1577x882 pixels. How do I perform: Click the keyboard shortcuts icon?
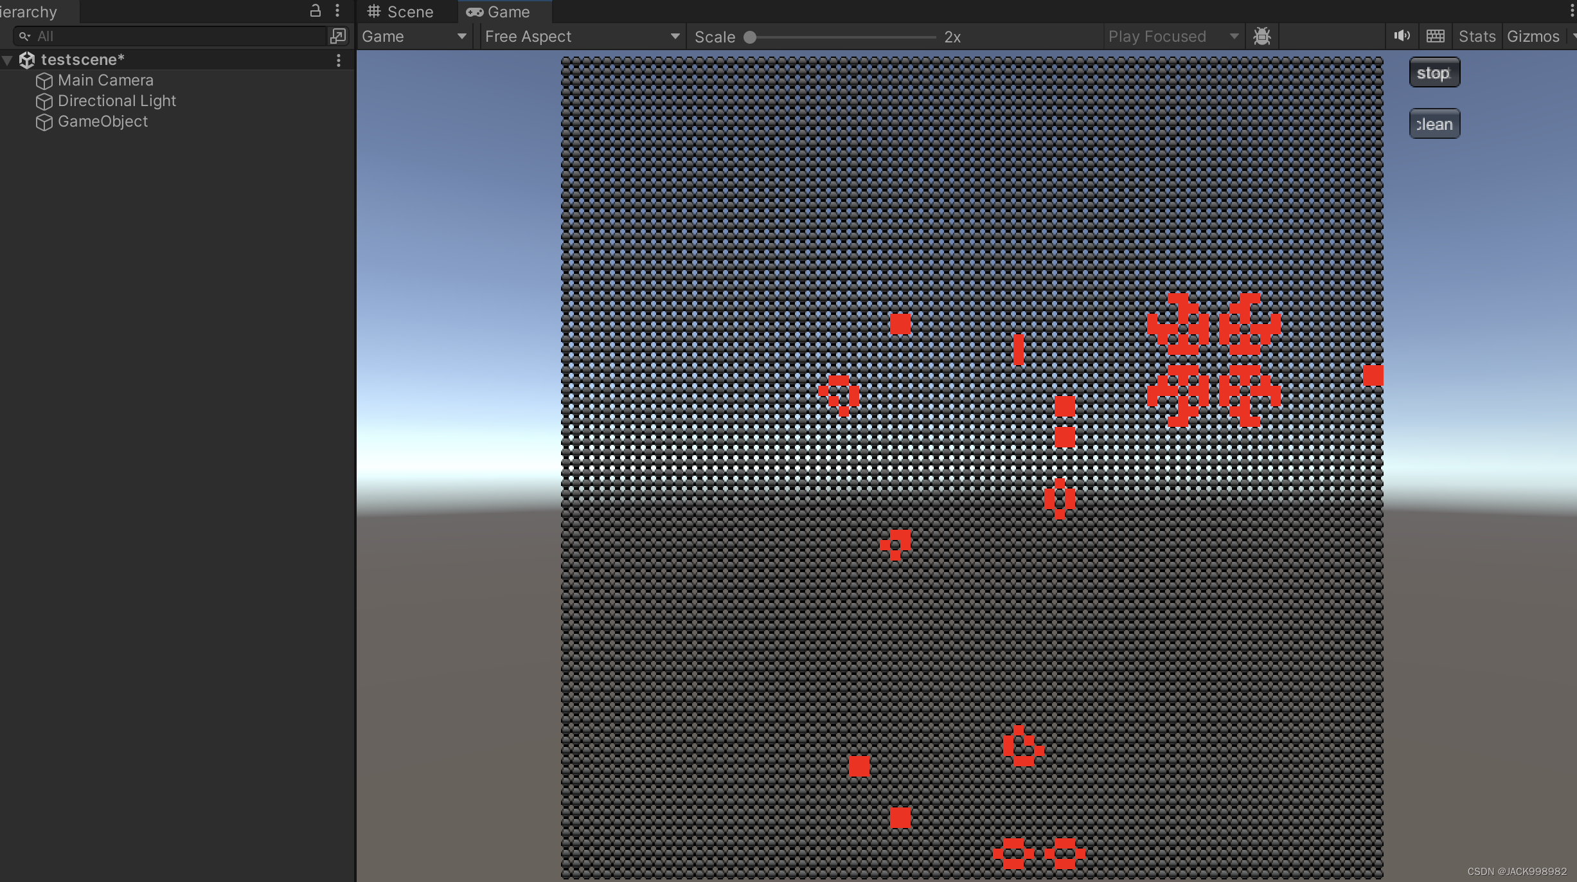pyautogui.click(x=1435, y=36)
